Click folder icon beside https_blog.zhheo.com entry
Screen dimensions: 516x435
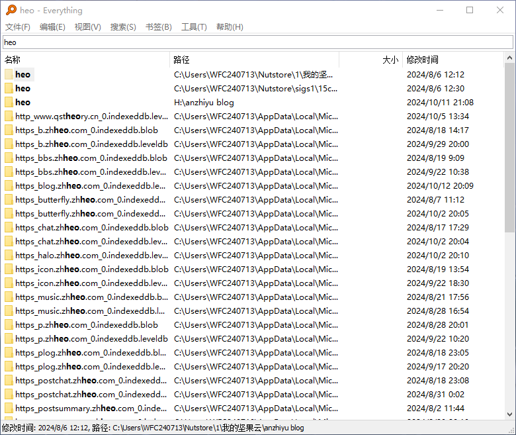click(x=9, y=186)
